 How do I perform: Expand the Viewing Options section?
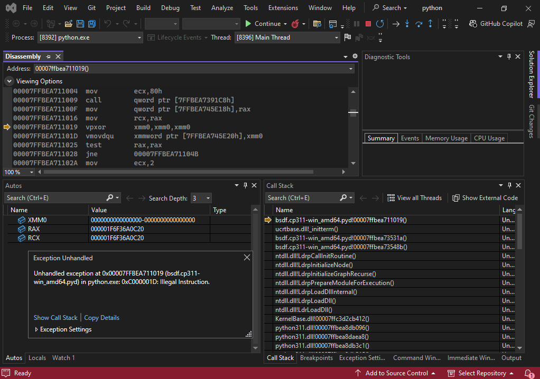pos(10,81)
